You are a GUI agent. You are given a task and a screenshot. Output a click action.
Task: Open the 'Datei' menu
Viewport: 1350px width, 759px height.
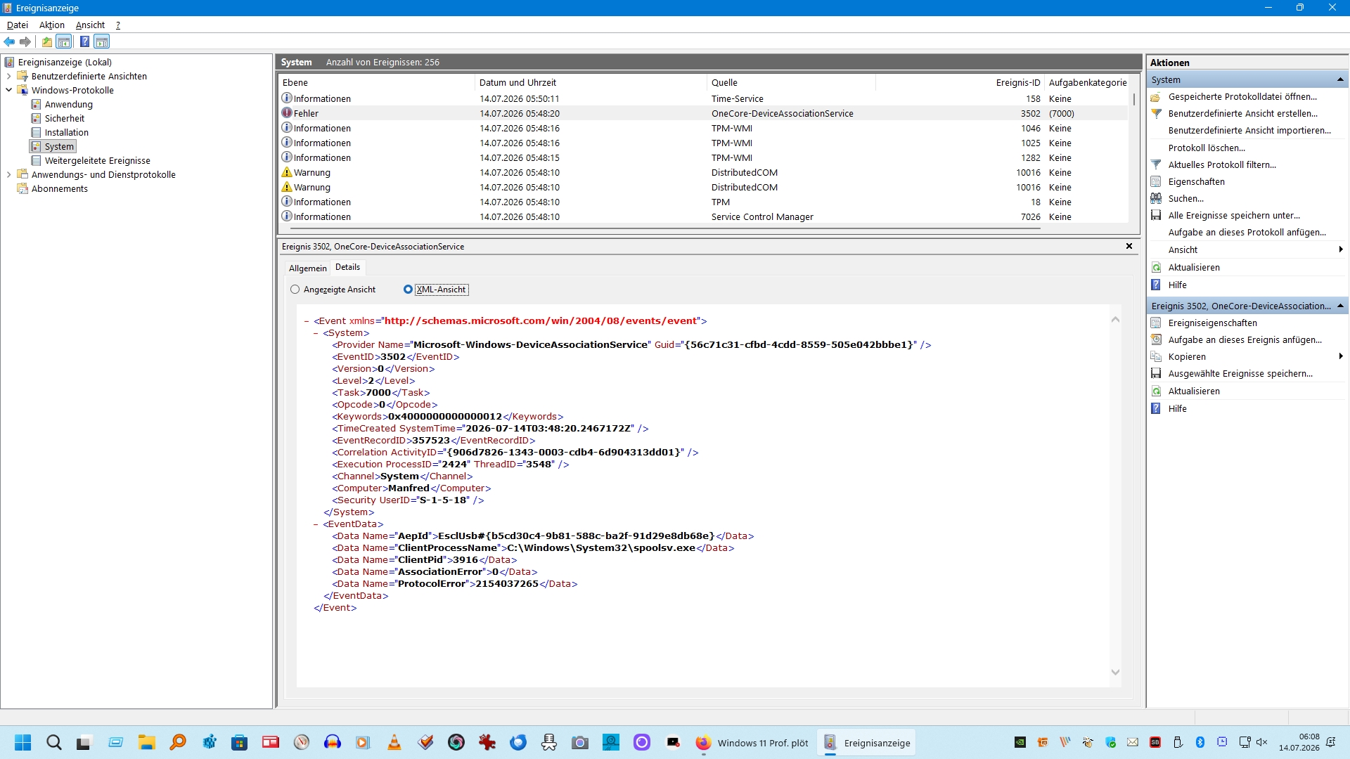(x=18, y=25)
